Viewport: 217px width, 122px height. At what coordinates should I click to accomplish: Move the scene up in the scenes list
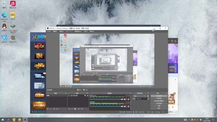54,109
